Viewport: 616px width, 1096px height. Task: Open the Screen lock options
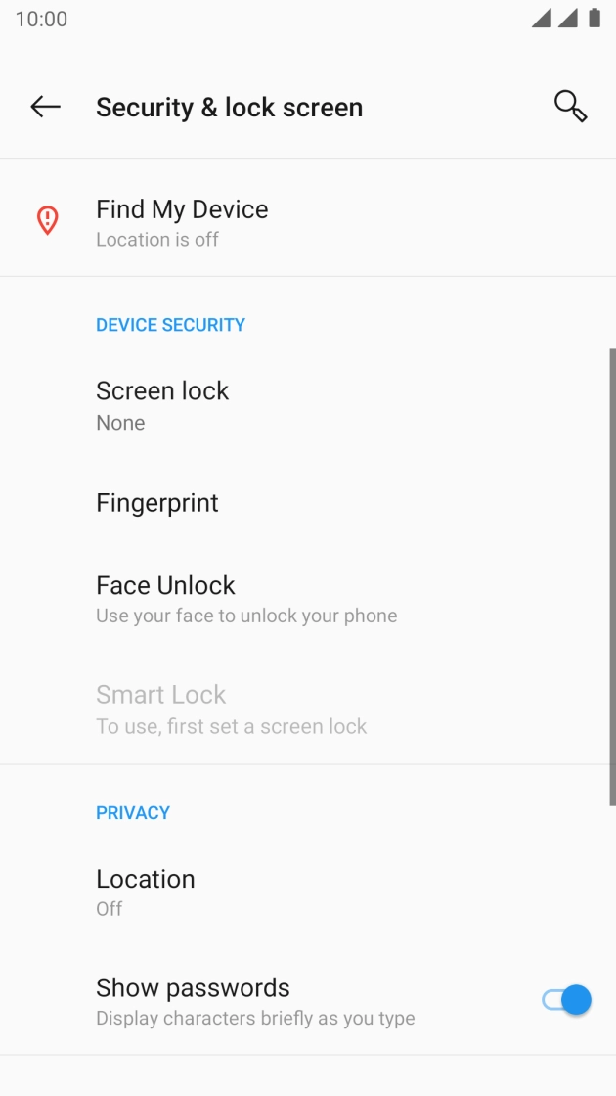(162, 403)
